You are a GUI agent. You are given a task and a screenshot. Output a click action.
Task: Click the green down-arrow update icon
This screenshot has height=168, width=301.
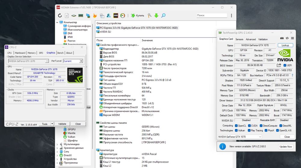(156, 16)
